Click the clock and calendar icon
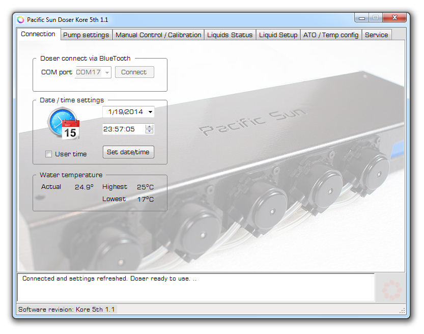This screenshot has height=334, width=424. tap(64, 123)
